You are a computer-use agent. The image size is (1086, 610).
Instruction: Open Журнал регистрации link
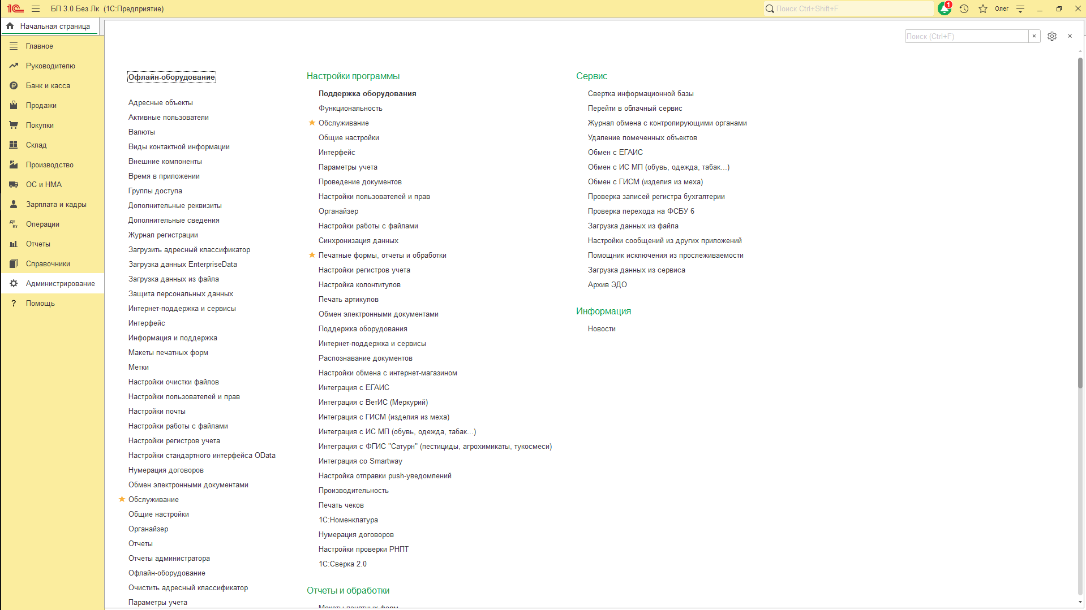tap(163, 235)
